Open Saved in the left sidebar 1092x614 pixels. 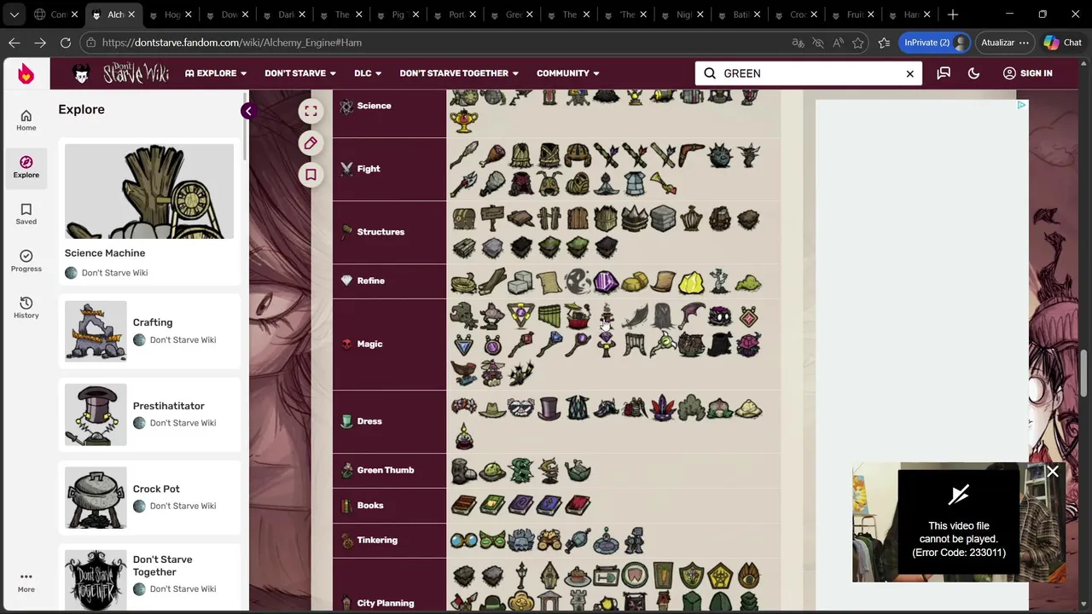click(26, 214)
